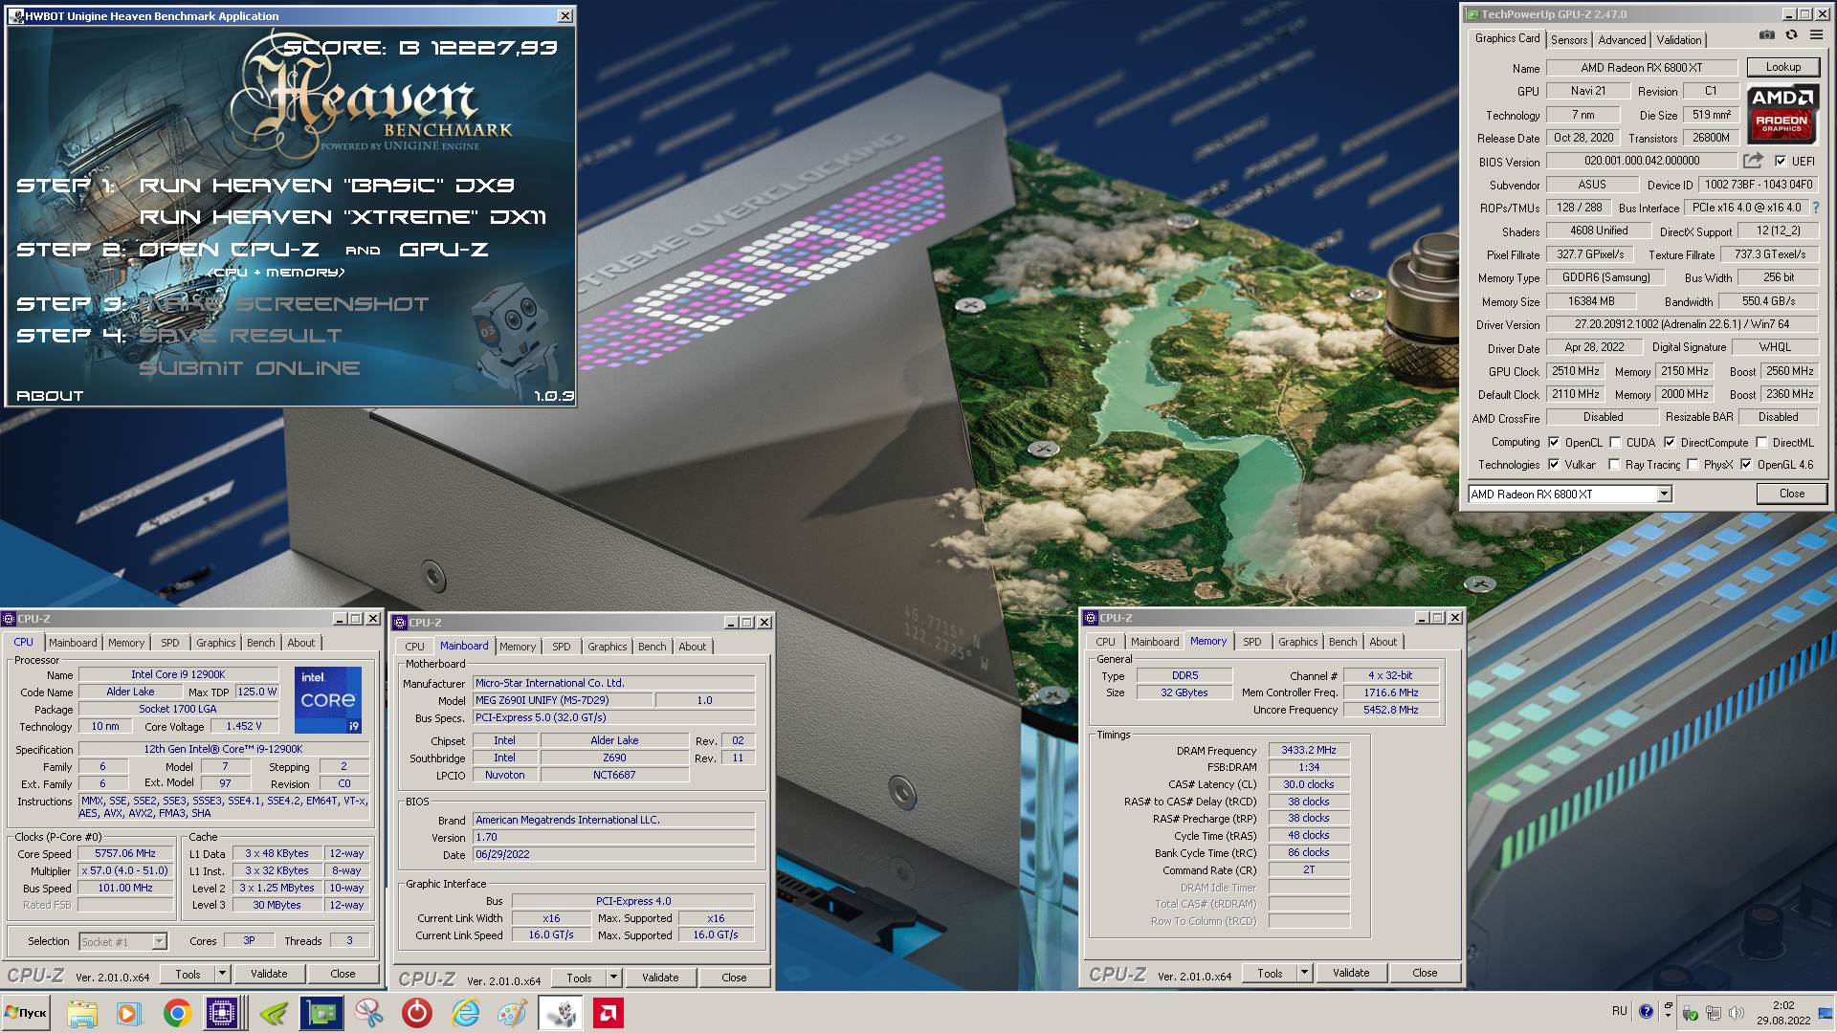The image size is (1837, 1033).
Task: Take GPU-Z screenshot with camera icon
Action: point(1766,35)
